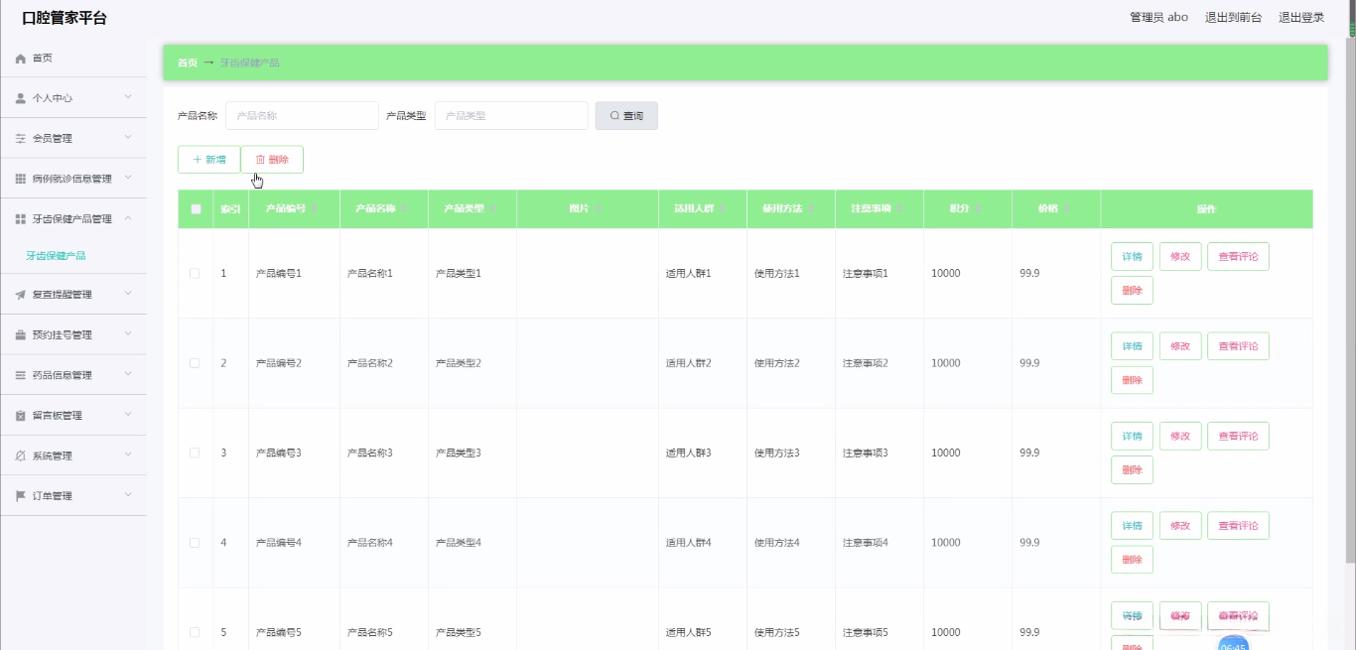
Task: Collapse 牙齿保健产品管理 using its up chevron
Action: click(x=128, y=218)
